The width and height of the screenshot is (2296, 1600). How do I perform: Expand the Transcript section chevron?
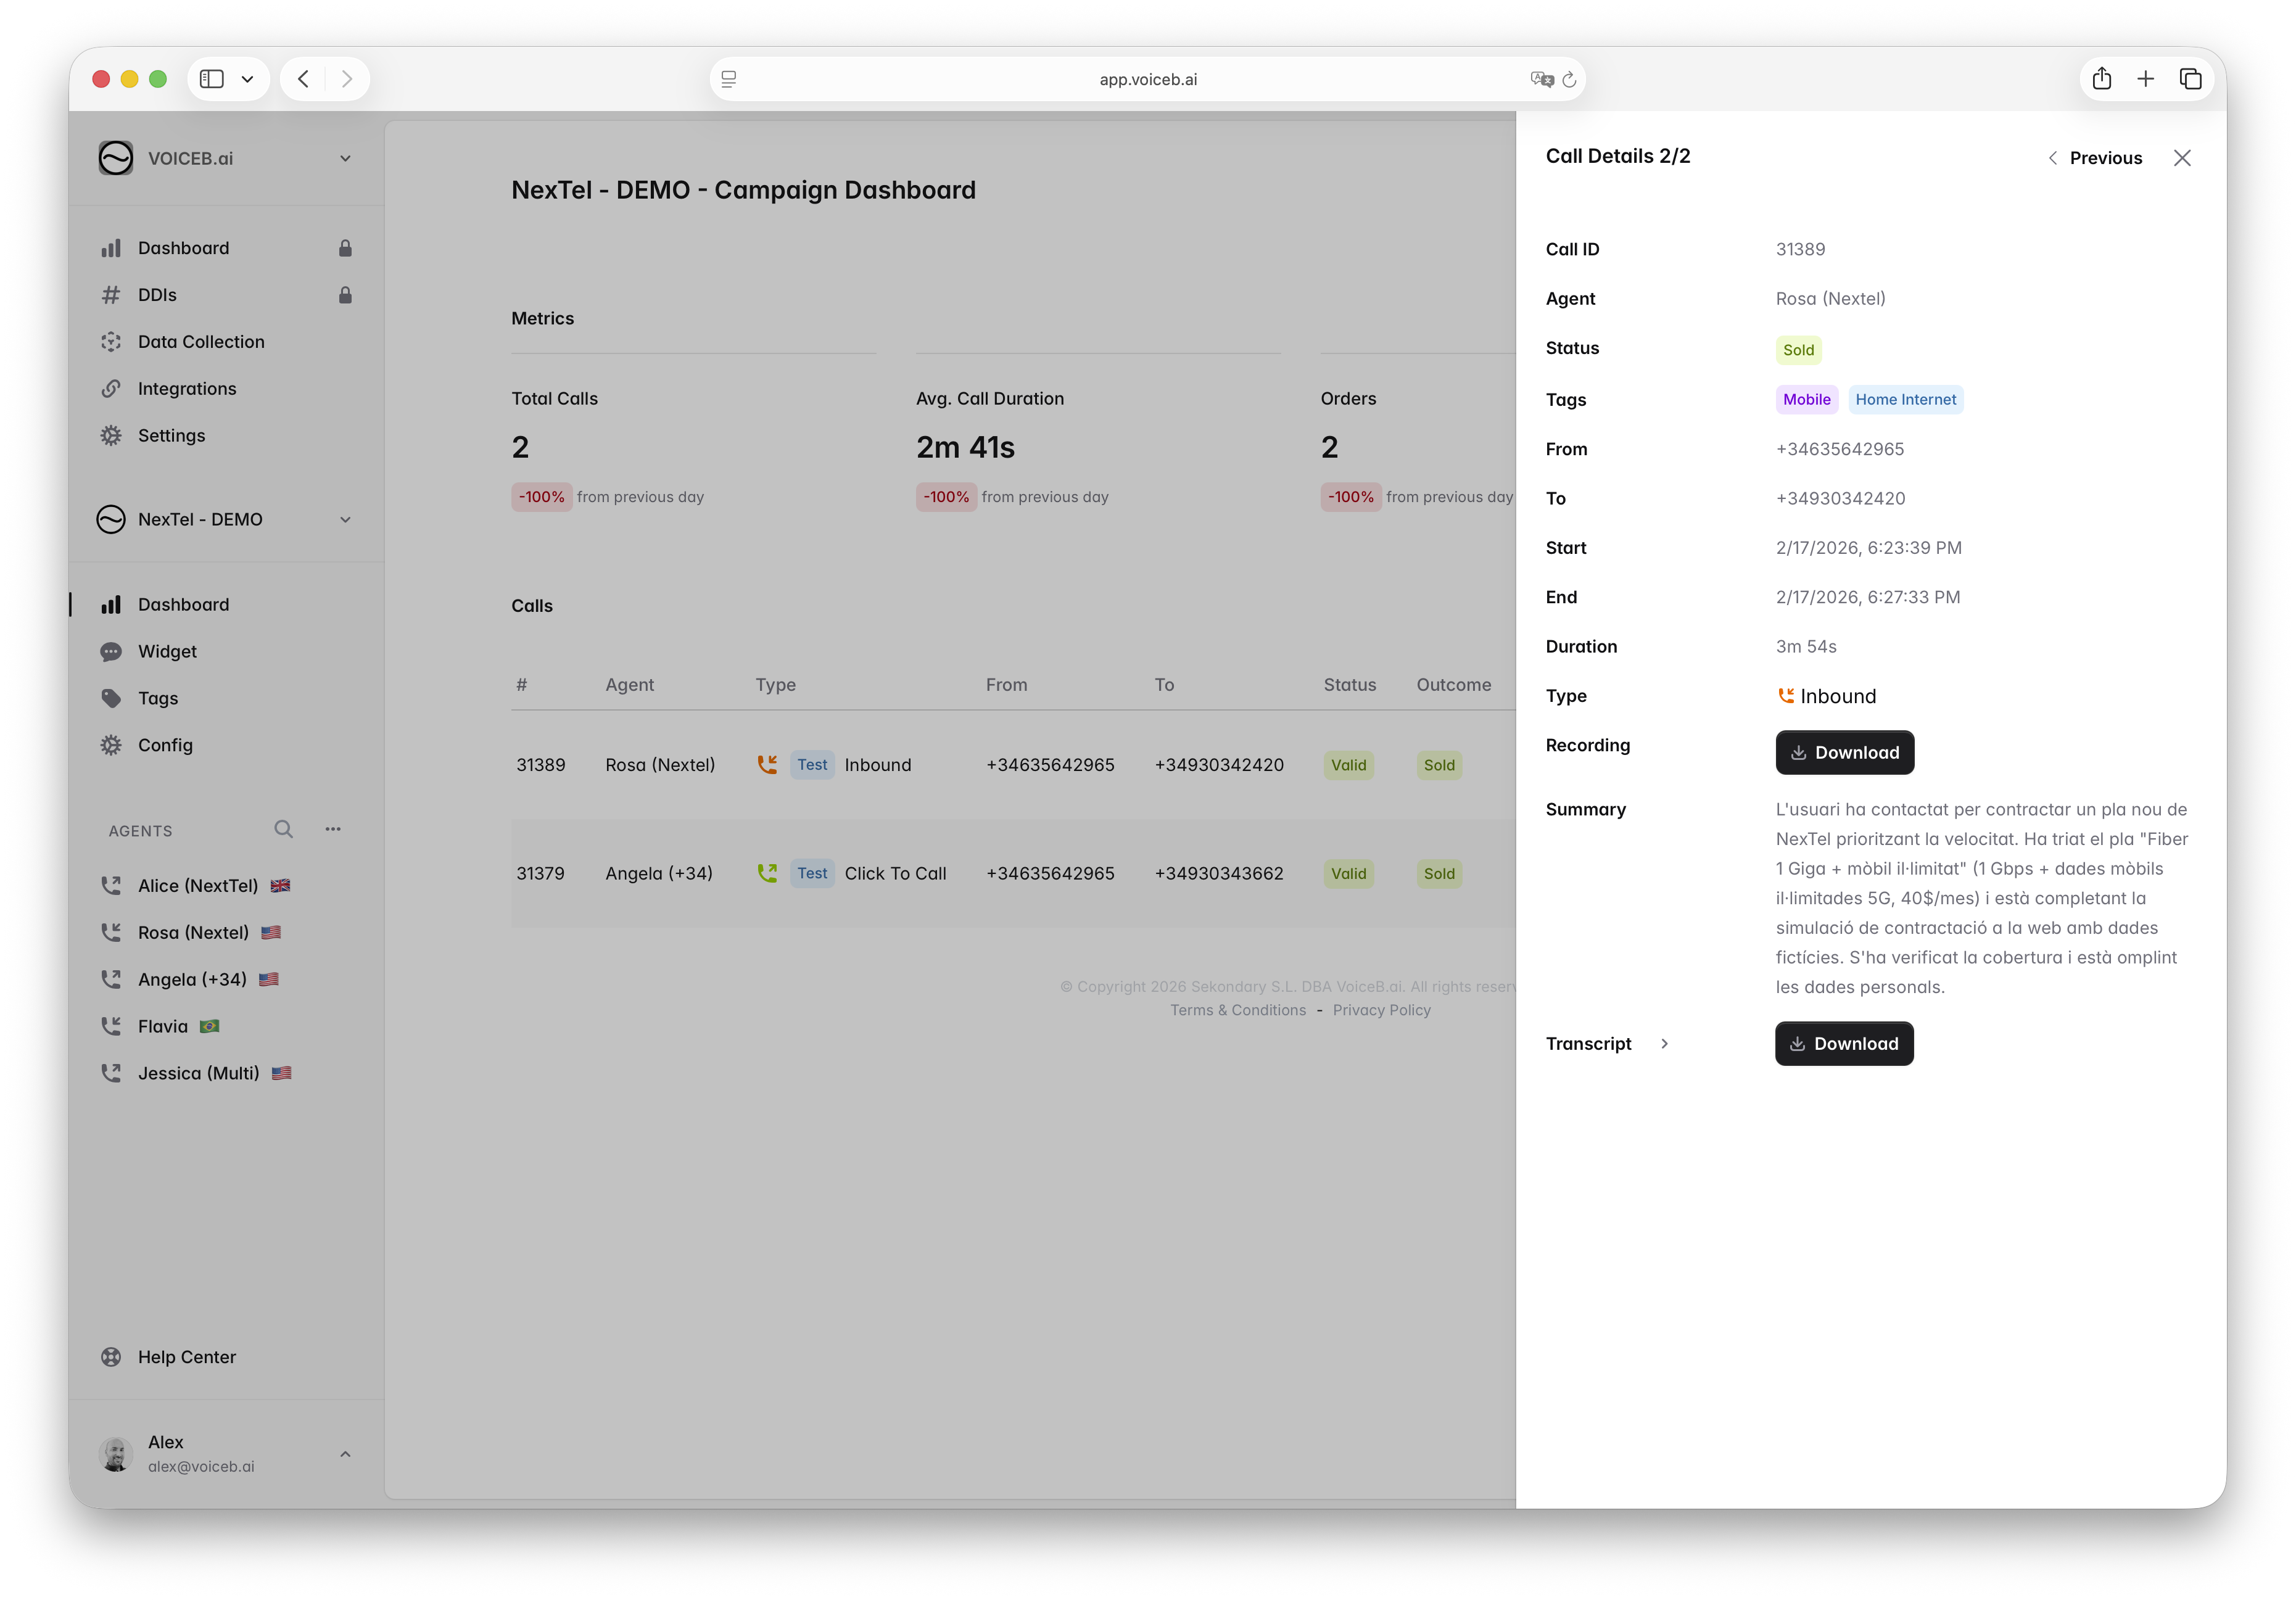(x=1664, y=1044)
